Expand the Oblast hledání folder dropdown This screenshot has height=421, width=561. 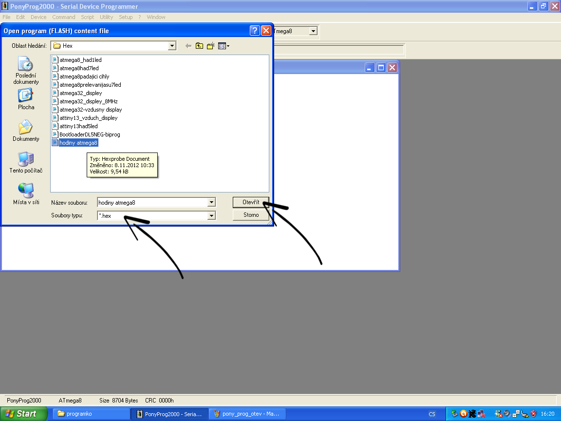[172, 46]
